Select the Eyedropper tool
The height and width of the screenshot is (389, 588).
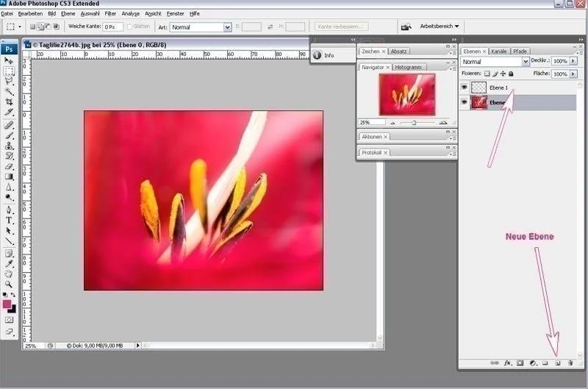point(9,264)
